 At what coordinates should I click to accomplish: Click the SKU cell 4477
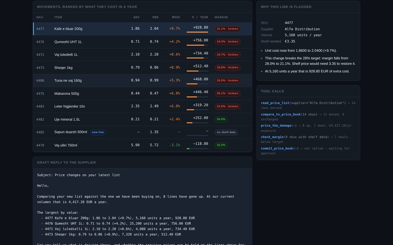pyautogui.click(x=40, y=29)
